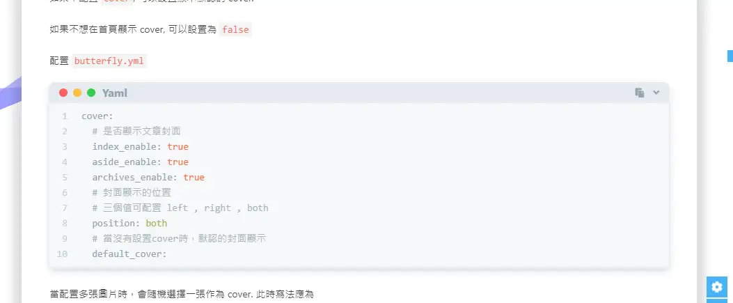Click the blue marker on right edge

click(x=730, y=56)
